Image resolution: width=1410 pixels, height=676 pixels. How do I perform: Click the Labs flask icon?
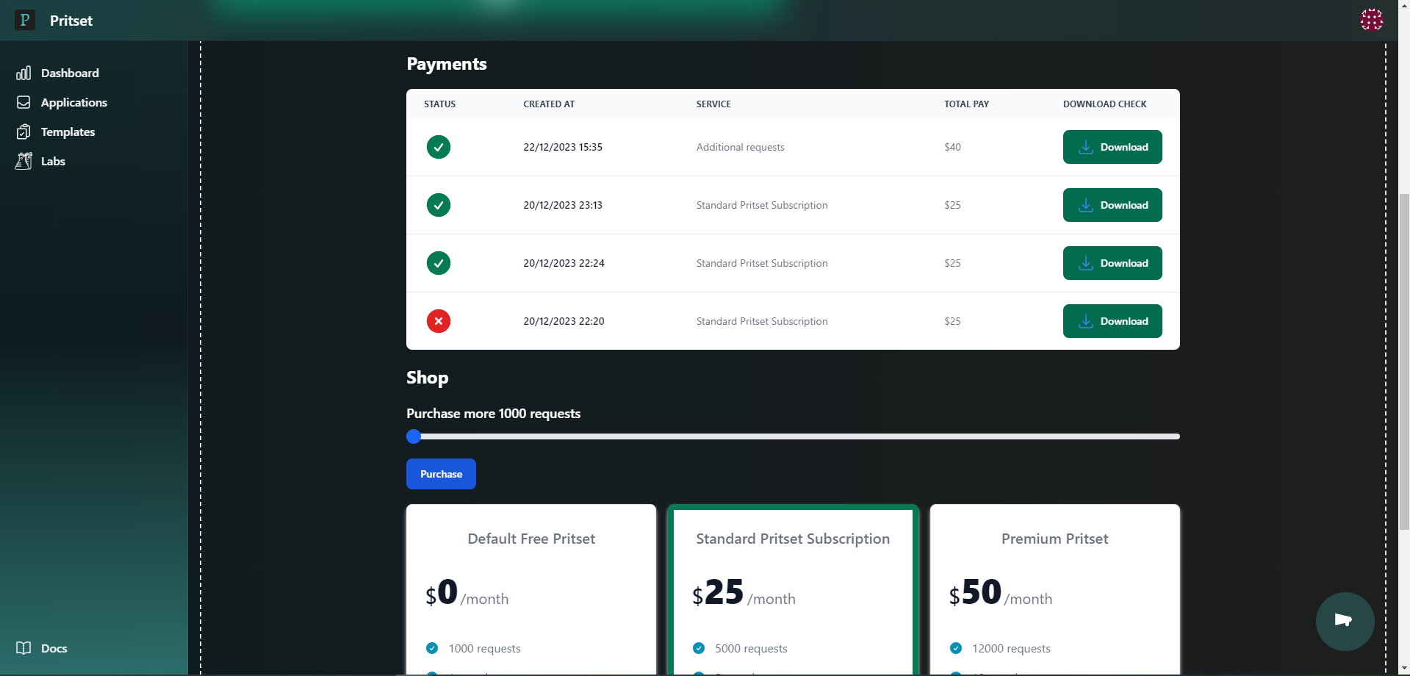[x=24, y=161]
